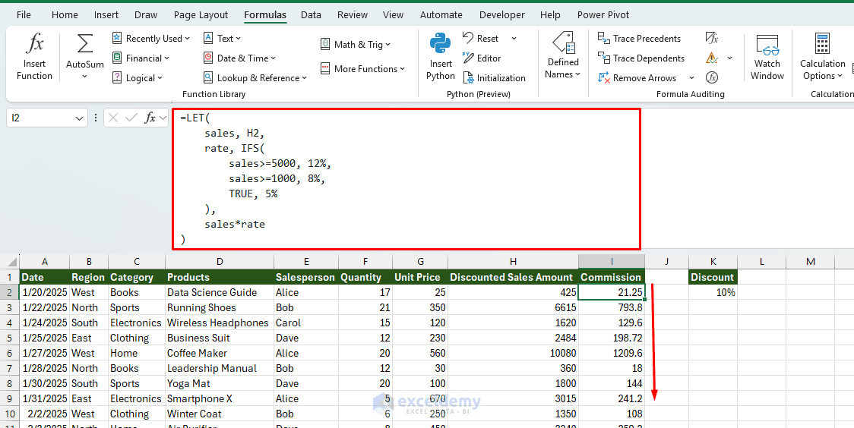This screenshot has width=854, height=428.
Task: Switch to the Developer tab
Action: coord(502,14)
